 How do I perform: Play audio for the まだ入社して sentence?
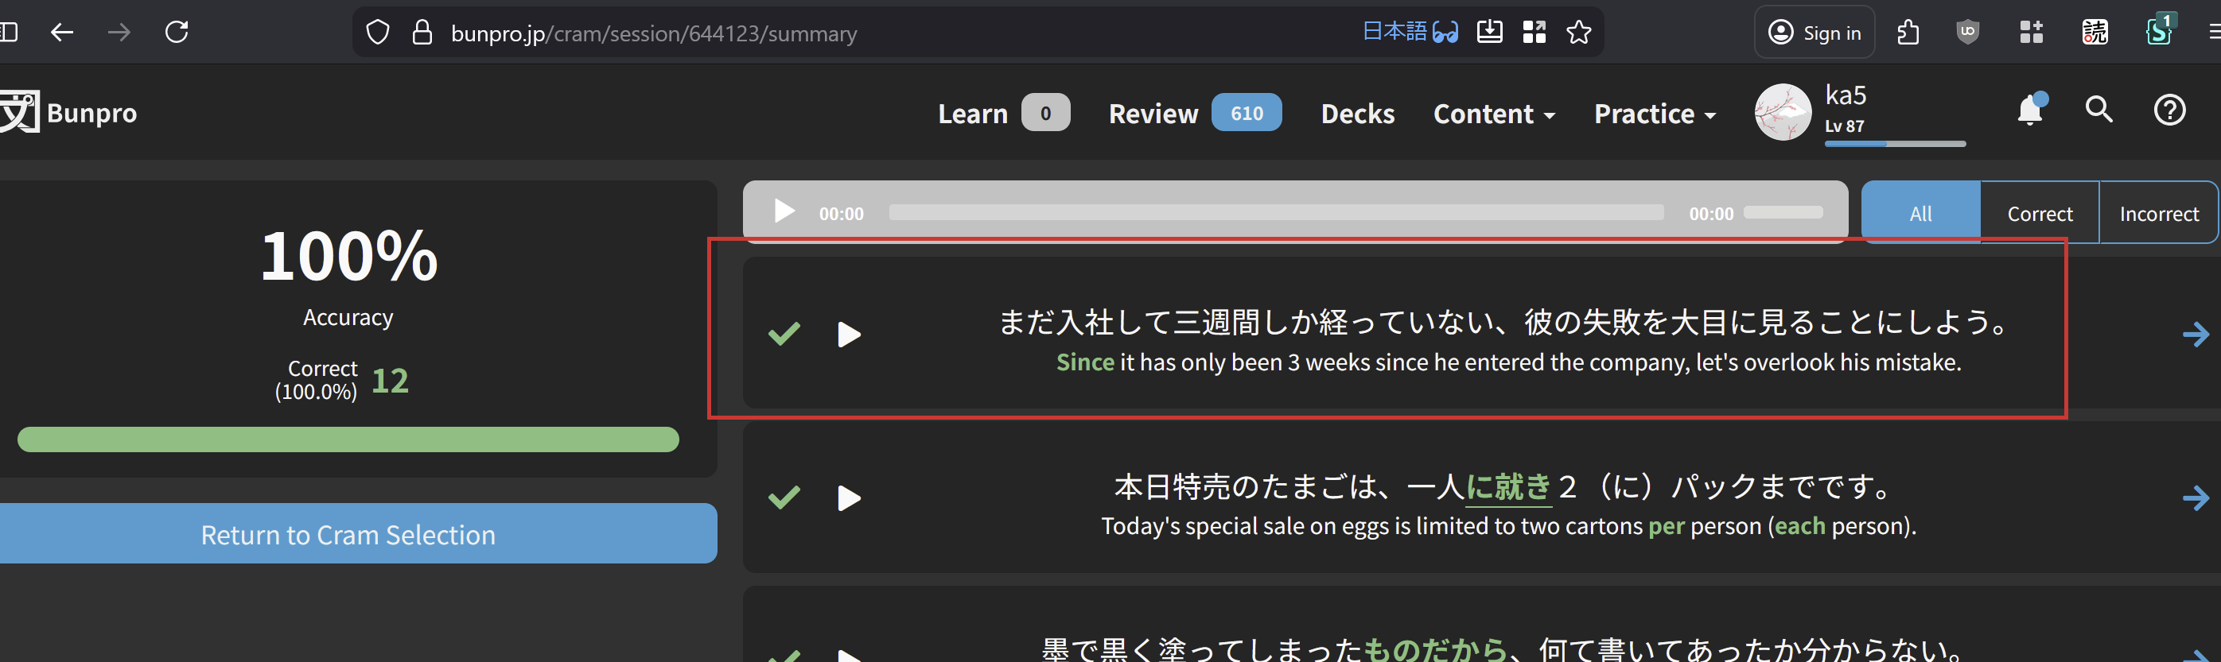849,334
